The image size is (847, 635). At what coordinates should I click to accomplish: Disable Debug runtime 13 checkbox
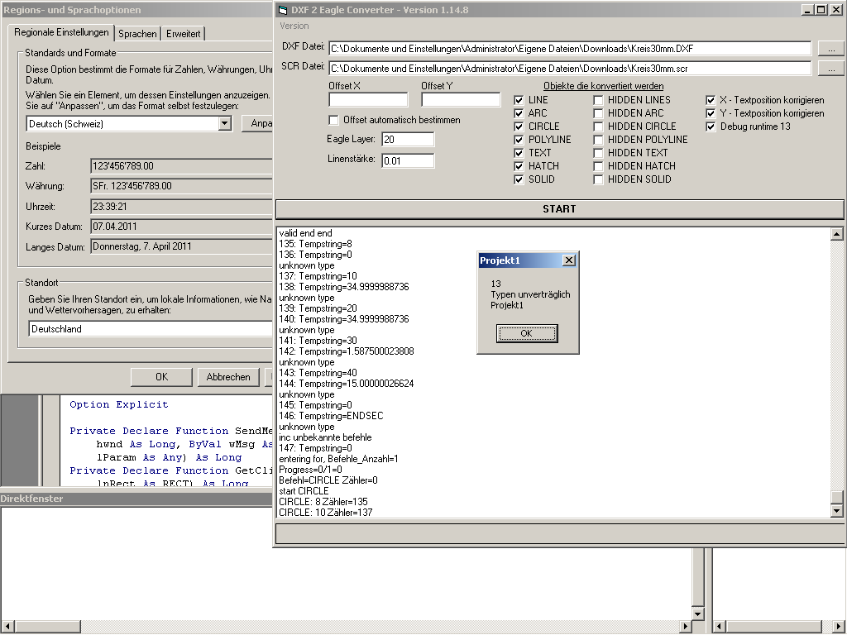(x=711, y=127)
